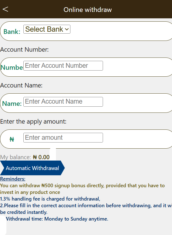Click the ₦500 signup bonus reminder text
The width and height of the screenshot is (172, 235).
click(x=82, y=186)
